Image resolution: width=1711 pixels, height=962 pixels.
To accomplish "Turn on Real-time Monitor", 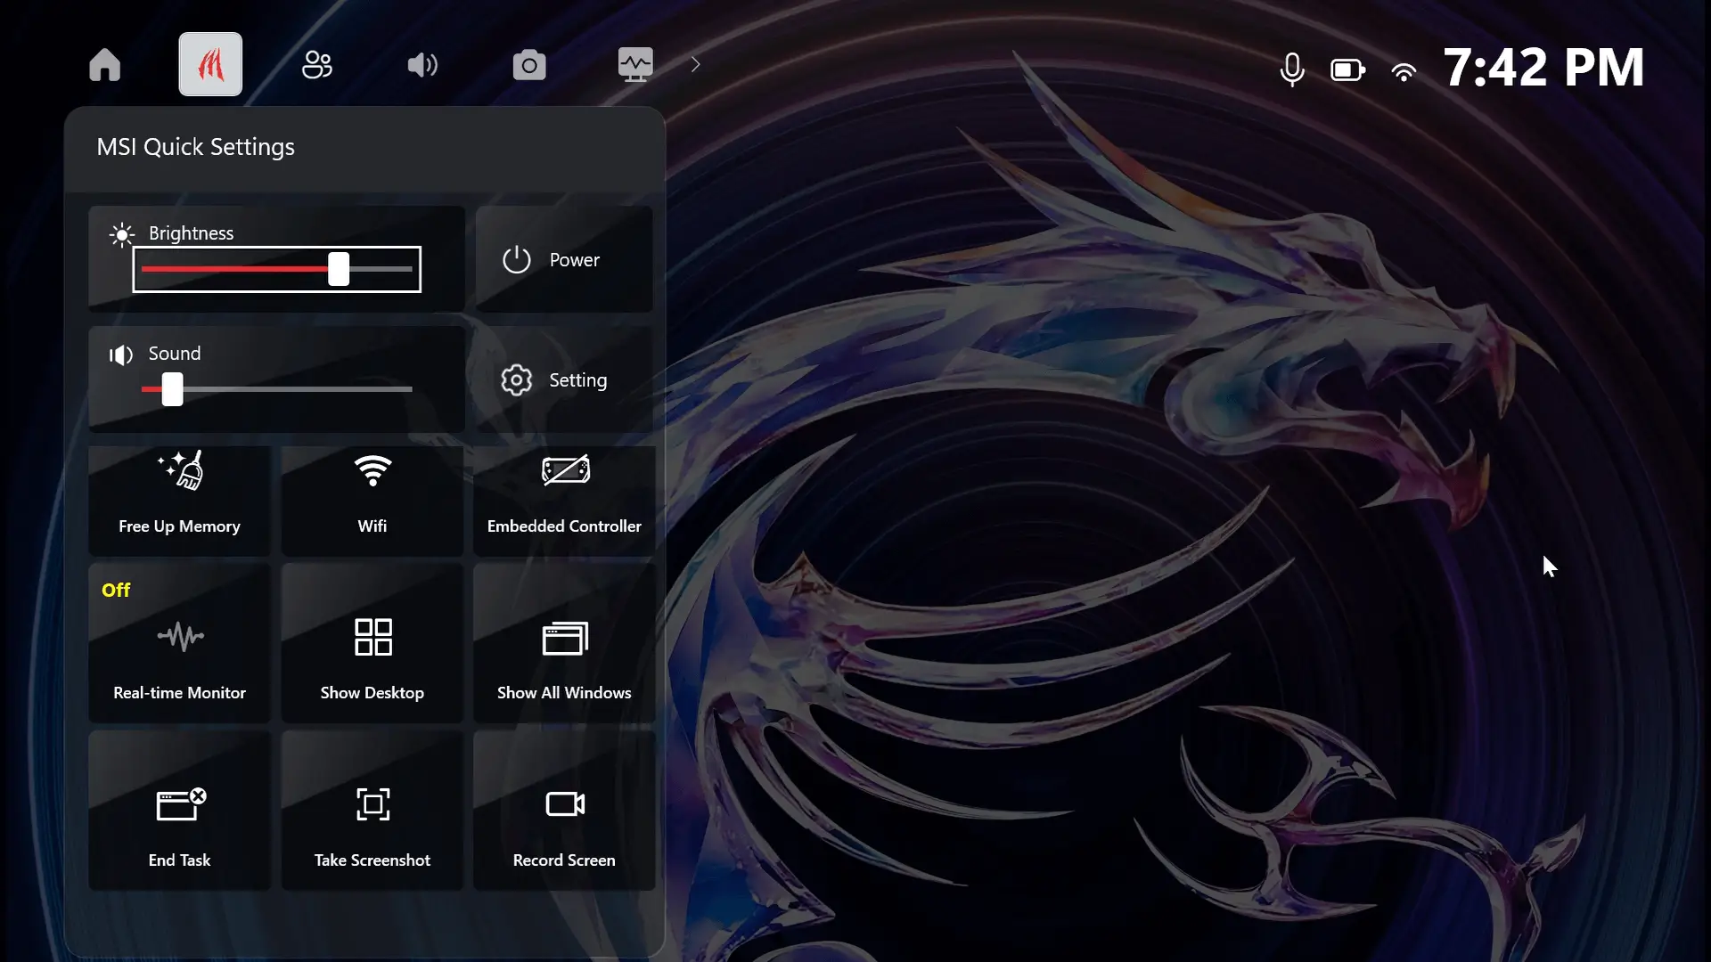I will coord(179,643).
